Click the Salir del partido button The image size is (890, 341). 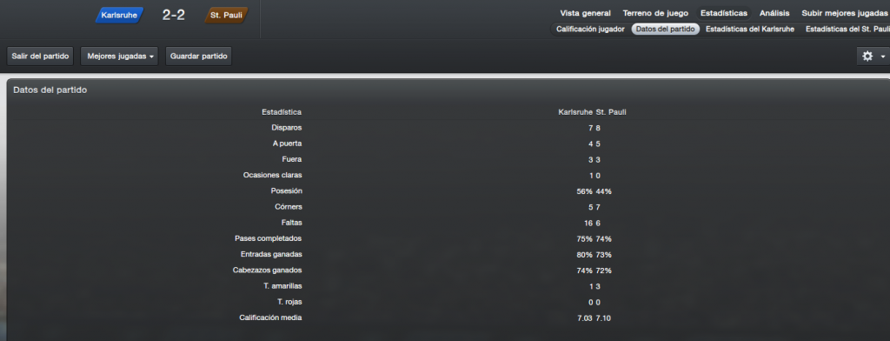[x=40, y=57]
